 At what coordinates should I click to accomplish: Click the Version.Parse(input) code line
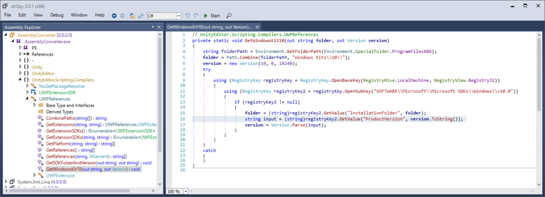286,125
